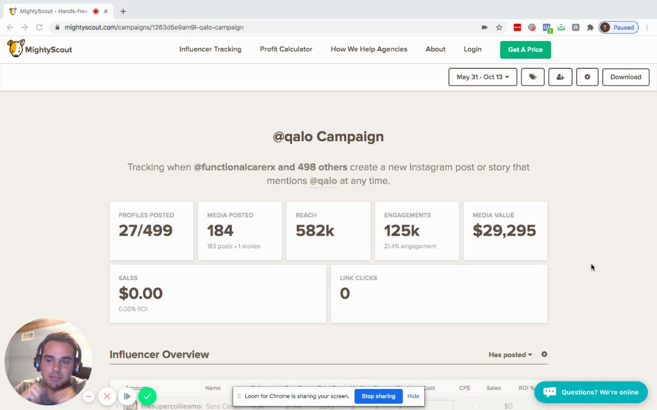This screenshot has width=657, height=410.
Task: Select the MightyScout browser tab
Action: (x=59, y=11)
